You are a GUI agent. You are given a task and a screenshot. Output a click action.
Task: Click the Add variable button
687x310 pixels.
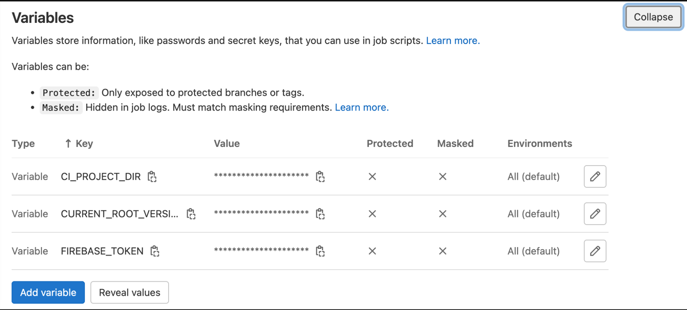[48, 293]
